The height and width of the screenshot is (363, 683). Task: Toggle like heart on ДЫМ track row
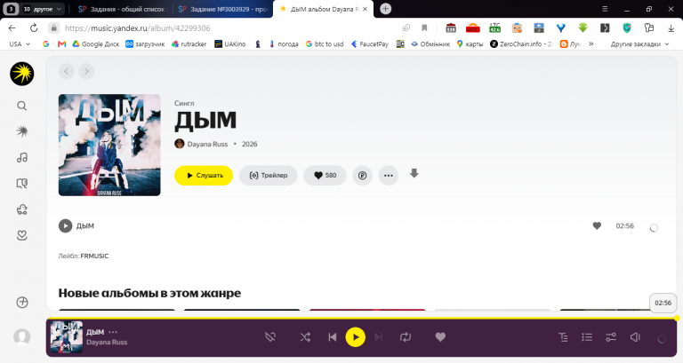click(x=597, y=225)
